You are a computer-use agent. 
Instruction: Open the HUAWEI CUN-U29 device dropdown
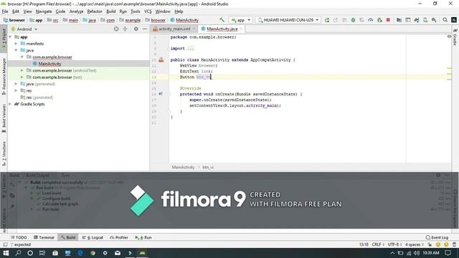(x=288, y=20)
